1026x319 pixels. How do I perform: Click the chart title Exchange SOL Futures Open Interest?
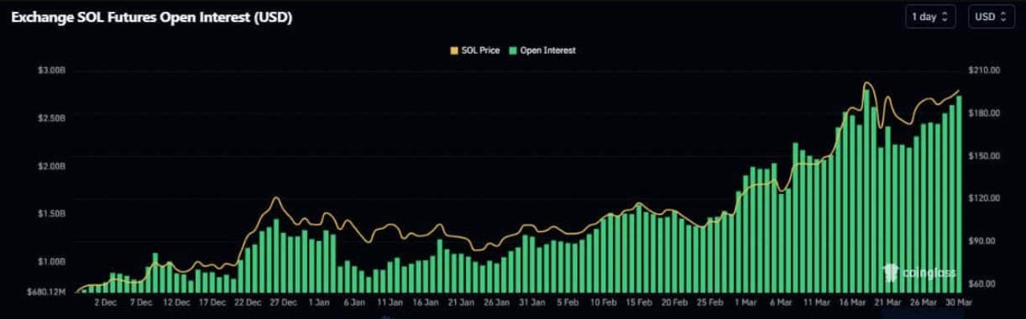click(152, 17)
